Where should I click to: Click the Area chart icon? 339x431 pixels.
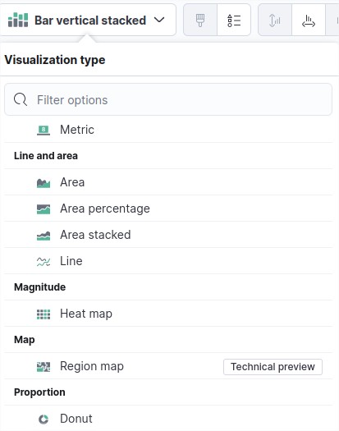pos(44,183)
